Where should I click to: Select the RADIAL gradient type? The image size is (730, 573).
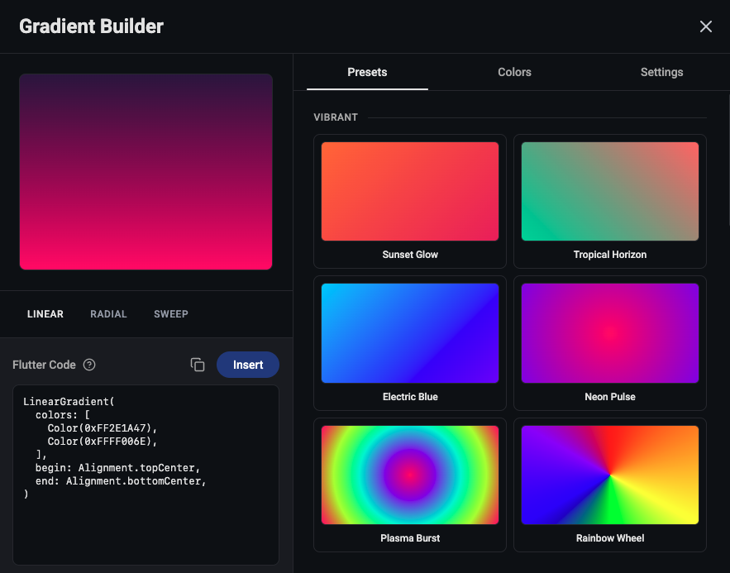click(108, 313)
